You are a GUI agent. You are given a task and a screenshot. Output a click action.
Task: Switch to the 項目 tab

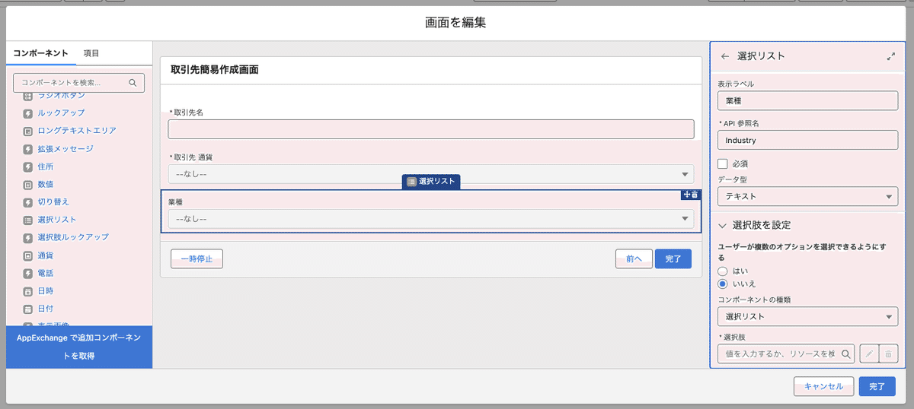91,53
